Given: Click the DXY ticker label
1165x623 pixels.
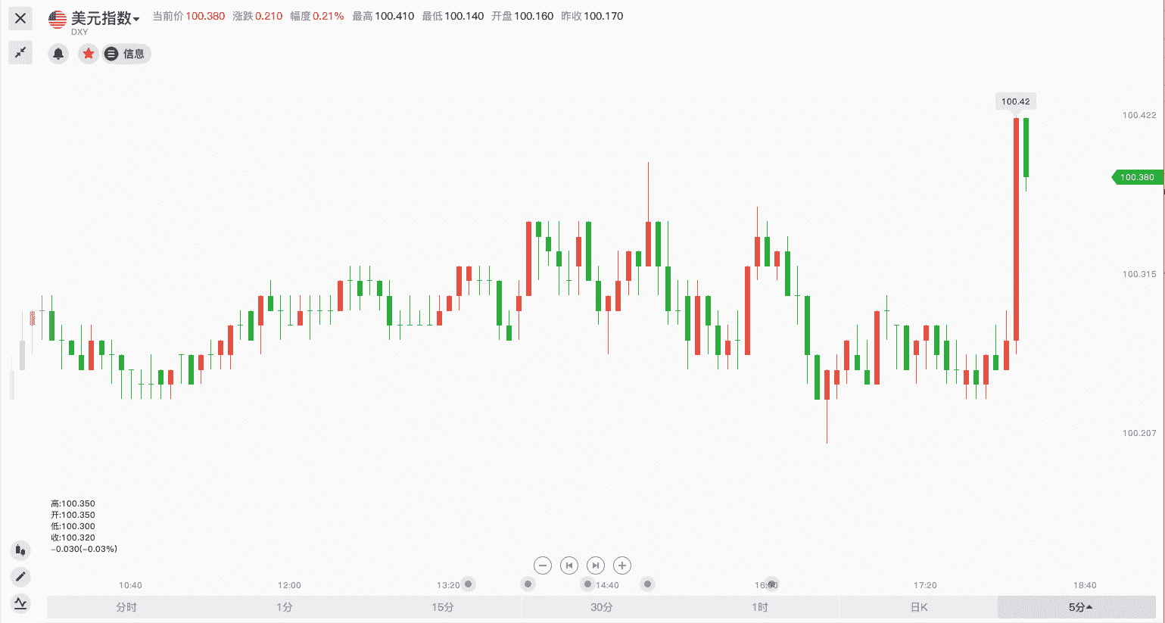Looking at the screenshot, I should pos(79,32).
